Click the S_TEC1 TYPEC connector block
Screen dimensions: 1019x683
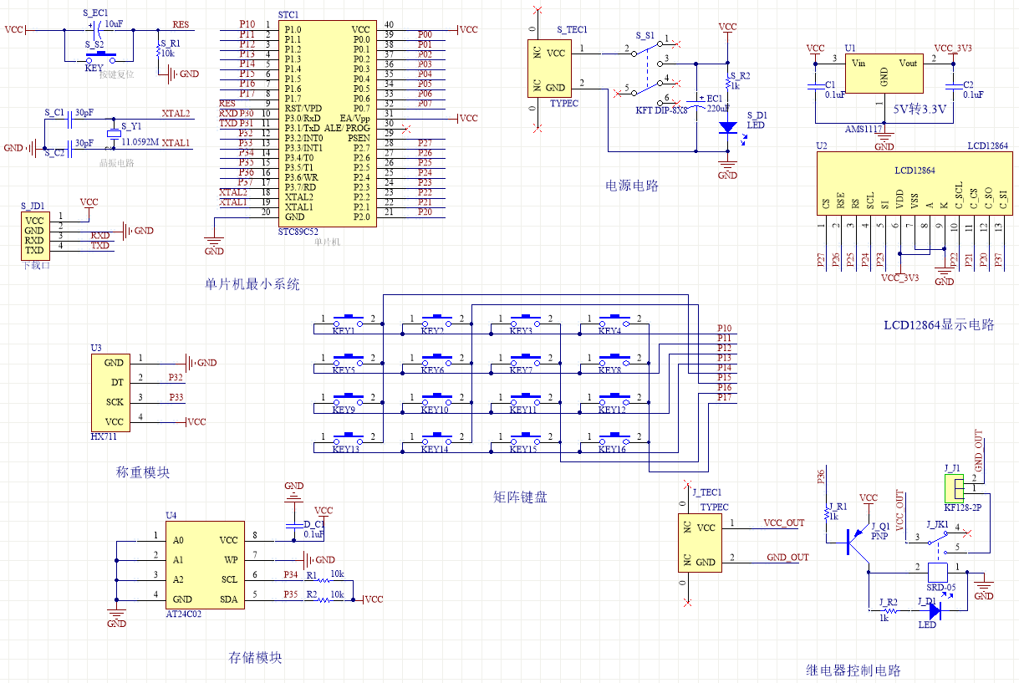pyautogui.click(x=548, y=69)
